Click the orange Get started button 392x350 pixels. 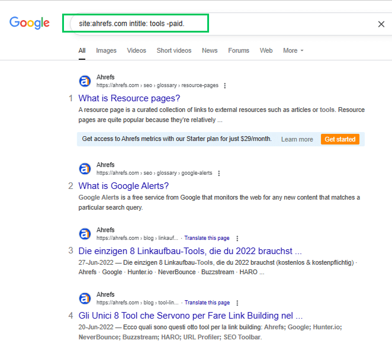click(340, 139)
